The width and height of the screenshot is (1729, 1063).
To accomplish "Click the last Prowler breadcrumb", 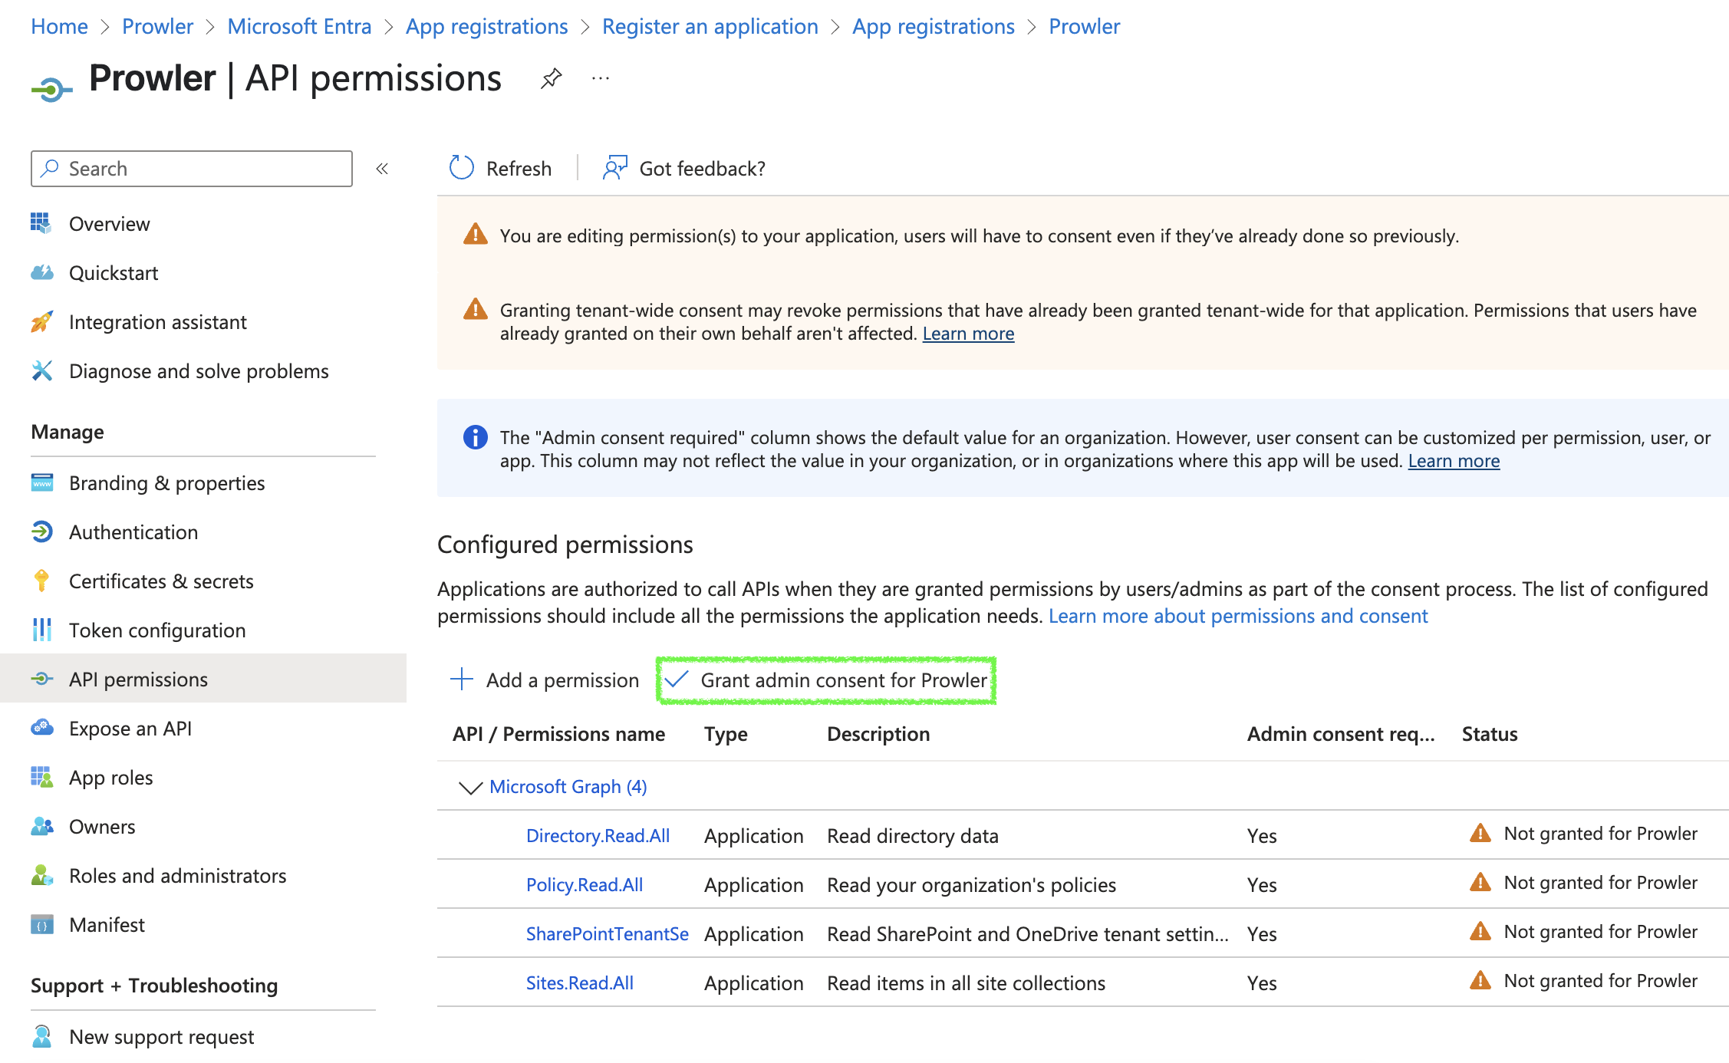I will tap(1084, 26).
